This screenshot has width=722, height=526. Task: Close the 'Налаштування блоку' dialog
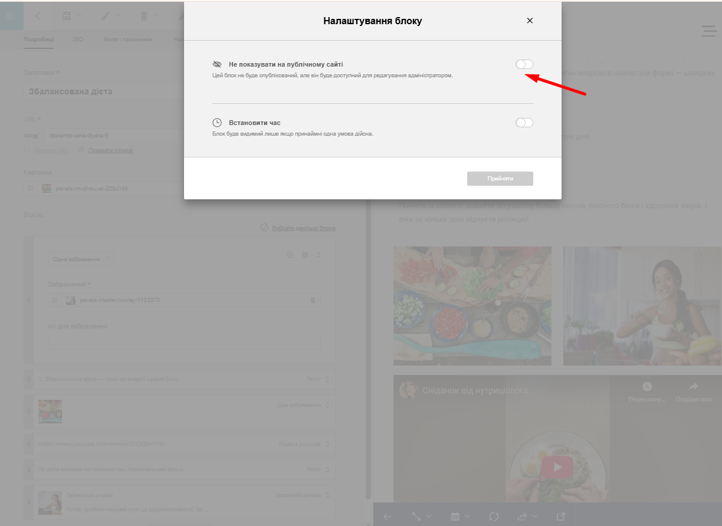(x=530, y=21)
